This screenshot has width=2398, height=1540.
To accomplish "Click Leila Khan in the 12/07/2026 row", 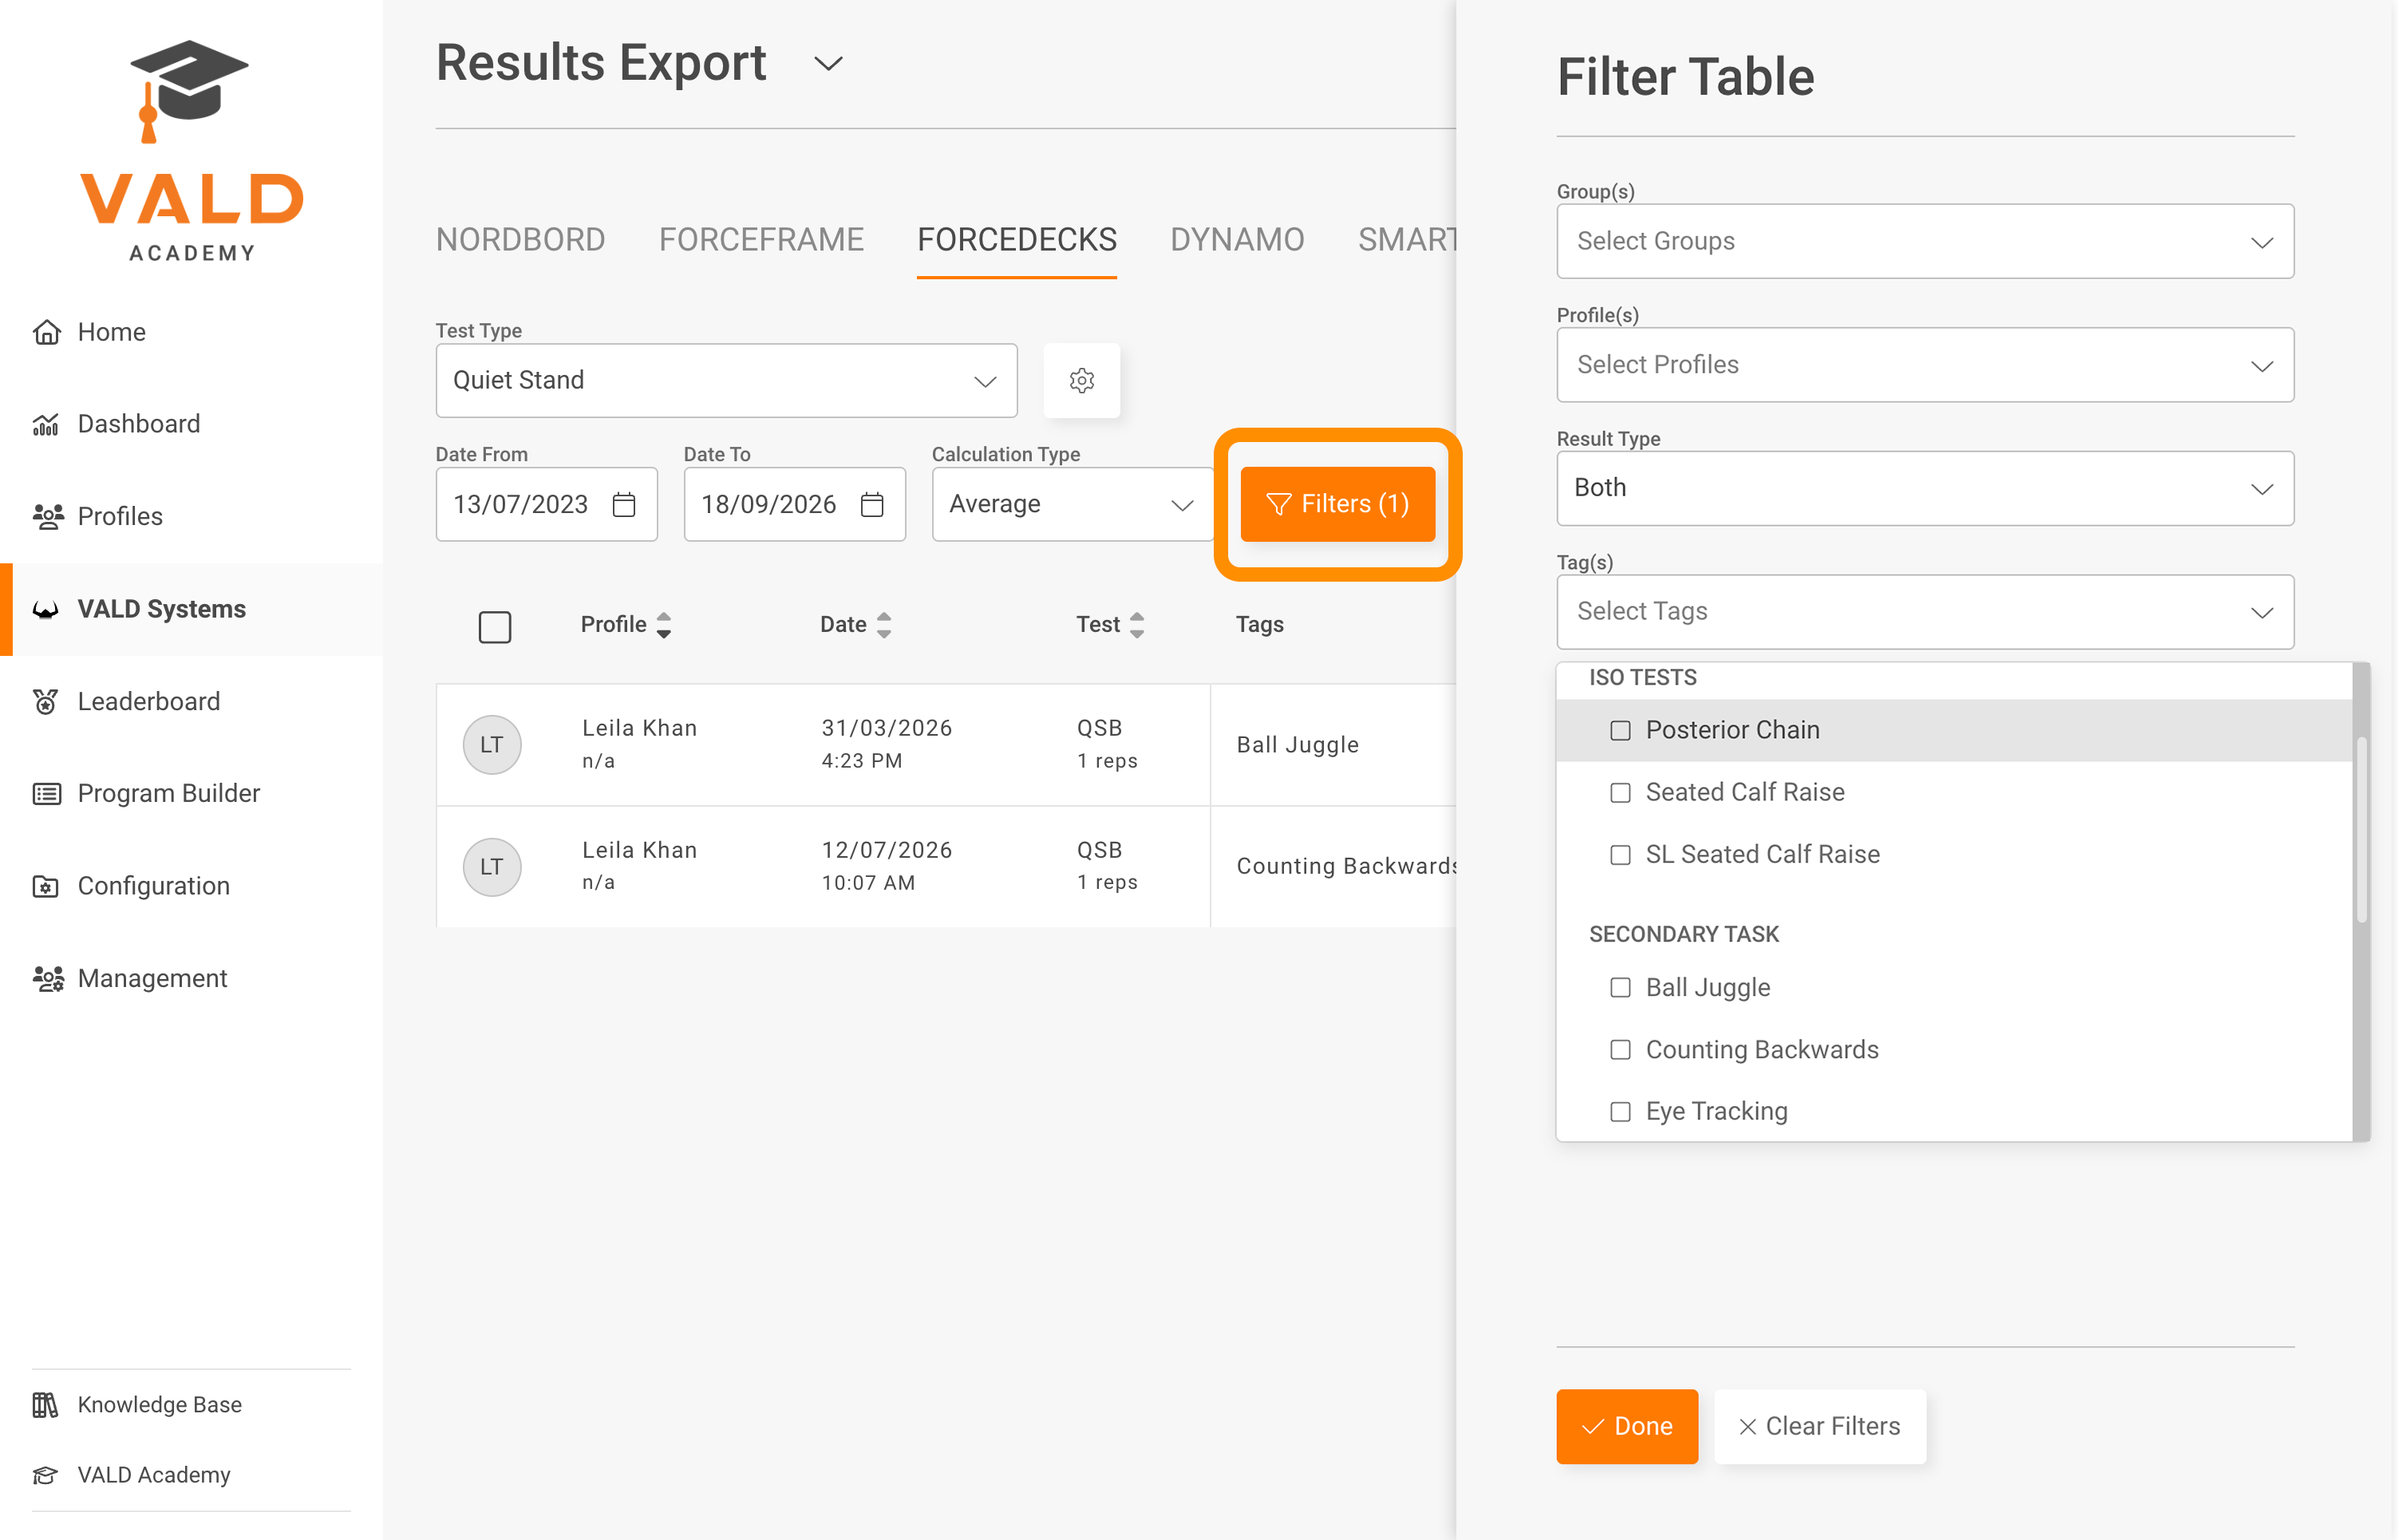I will [640, 850].
